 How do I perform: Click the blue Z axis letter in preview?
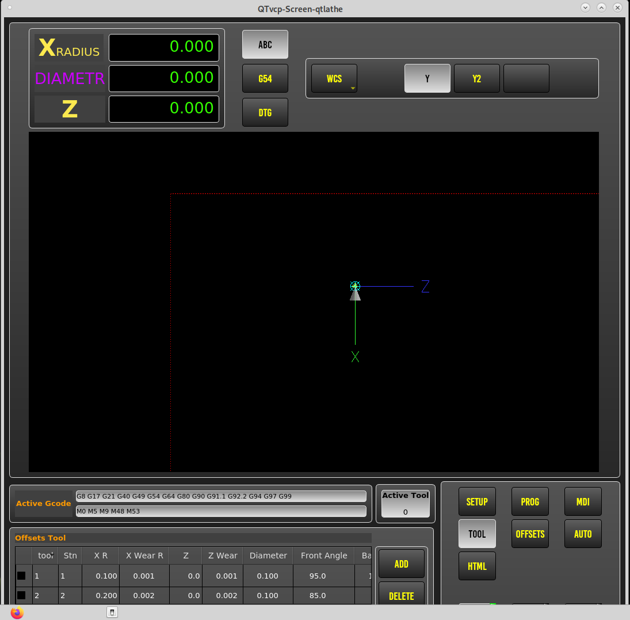tap(426, 286)
